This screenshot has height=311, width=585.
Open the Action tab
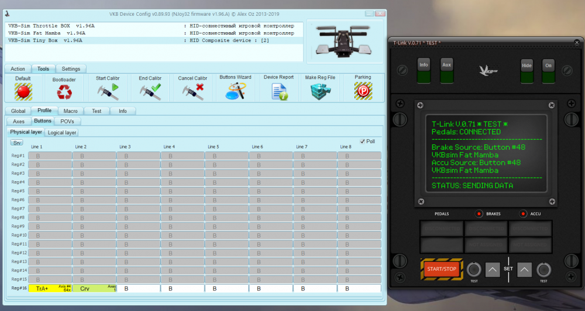18,69
